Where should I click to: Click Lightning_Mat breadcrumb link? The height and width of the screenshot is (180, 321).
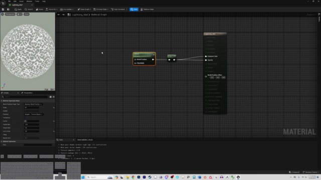pos(80,14)
